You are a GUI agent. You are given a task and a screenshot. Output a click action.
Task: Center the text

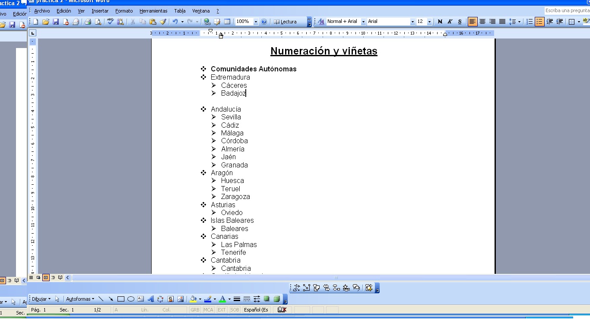(482, 22)
